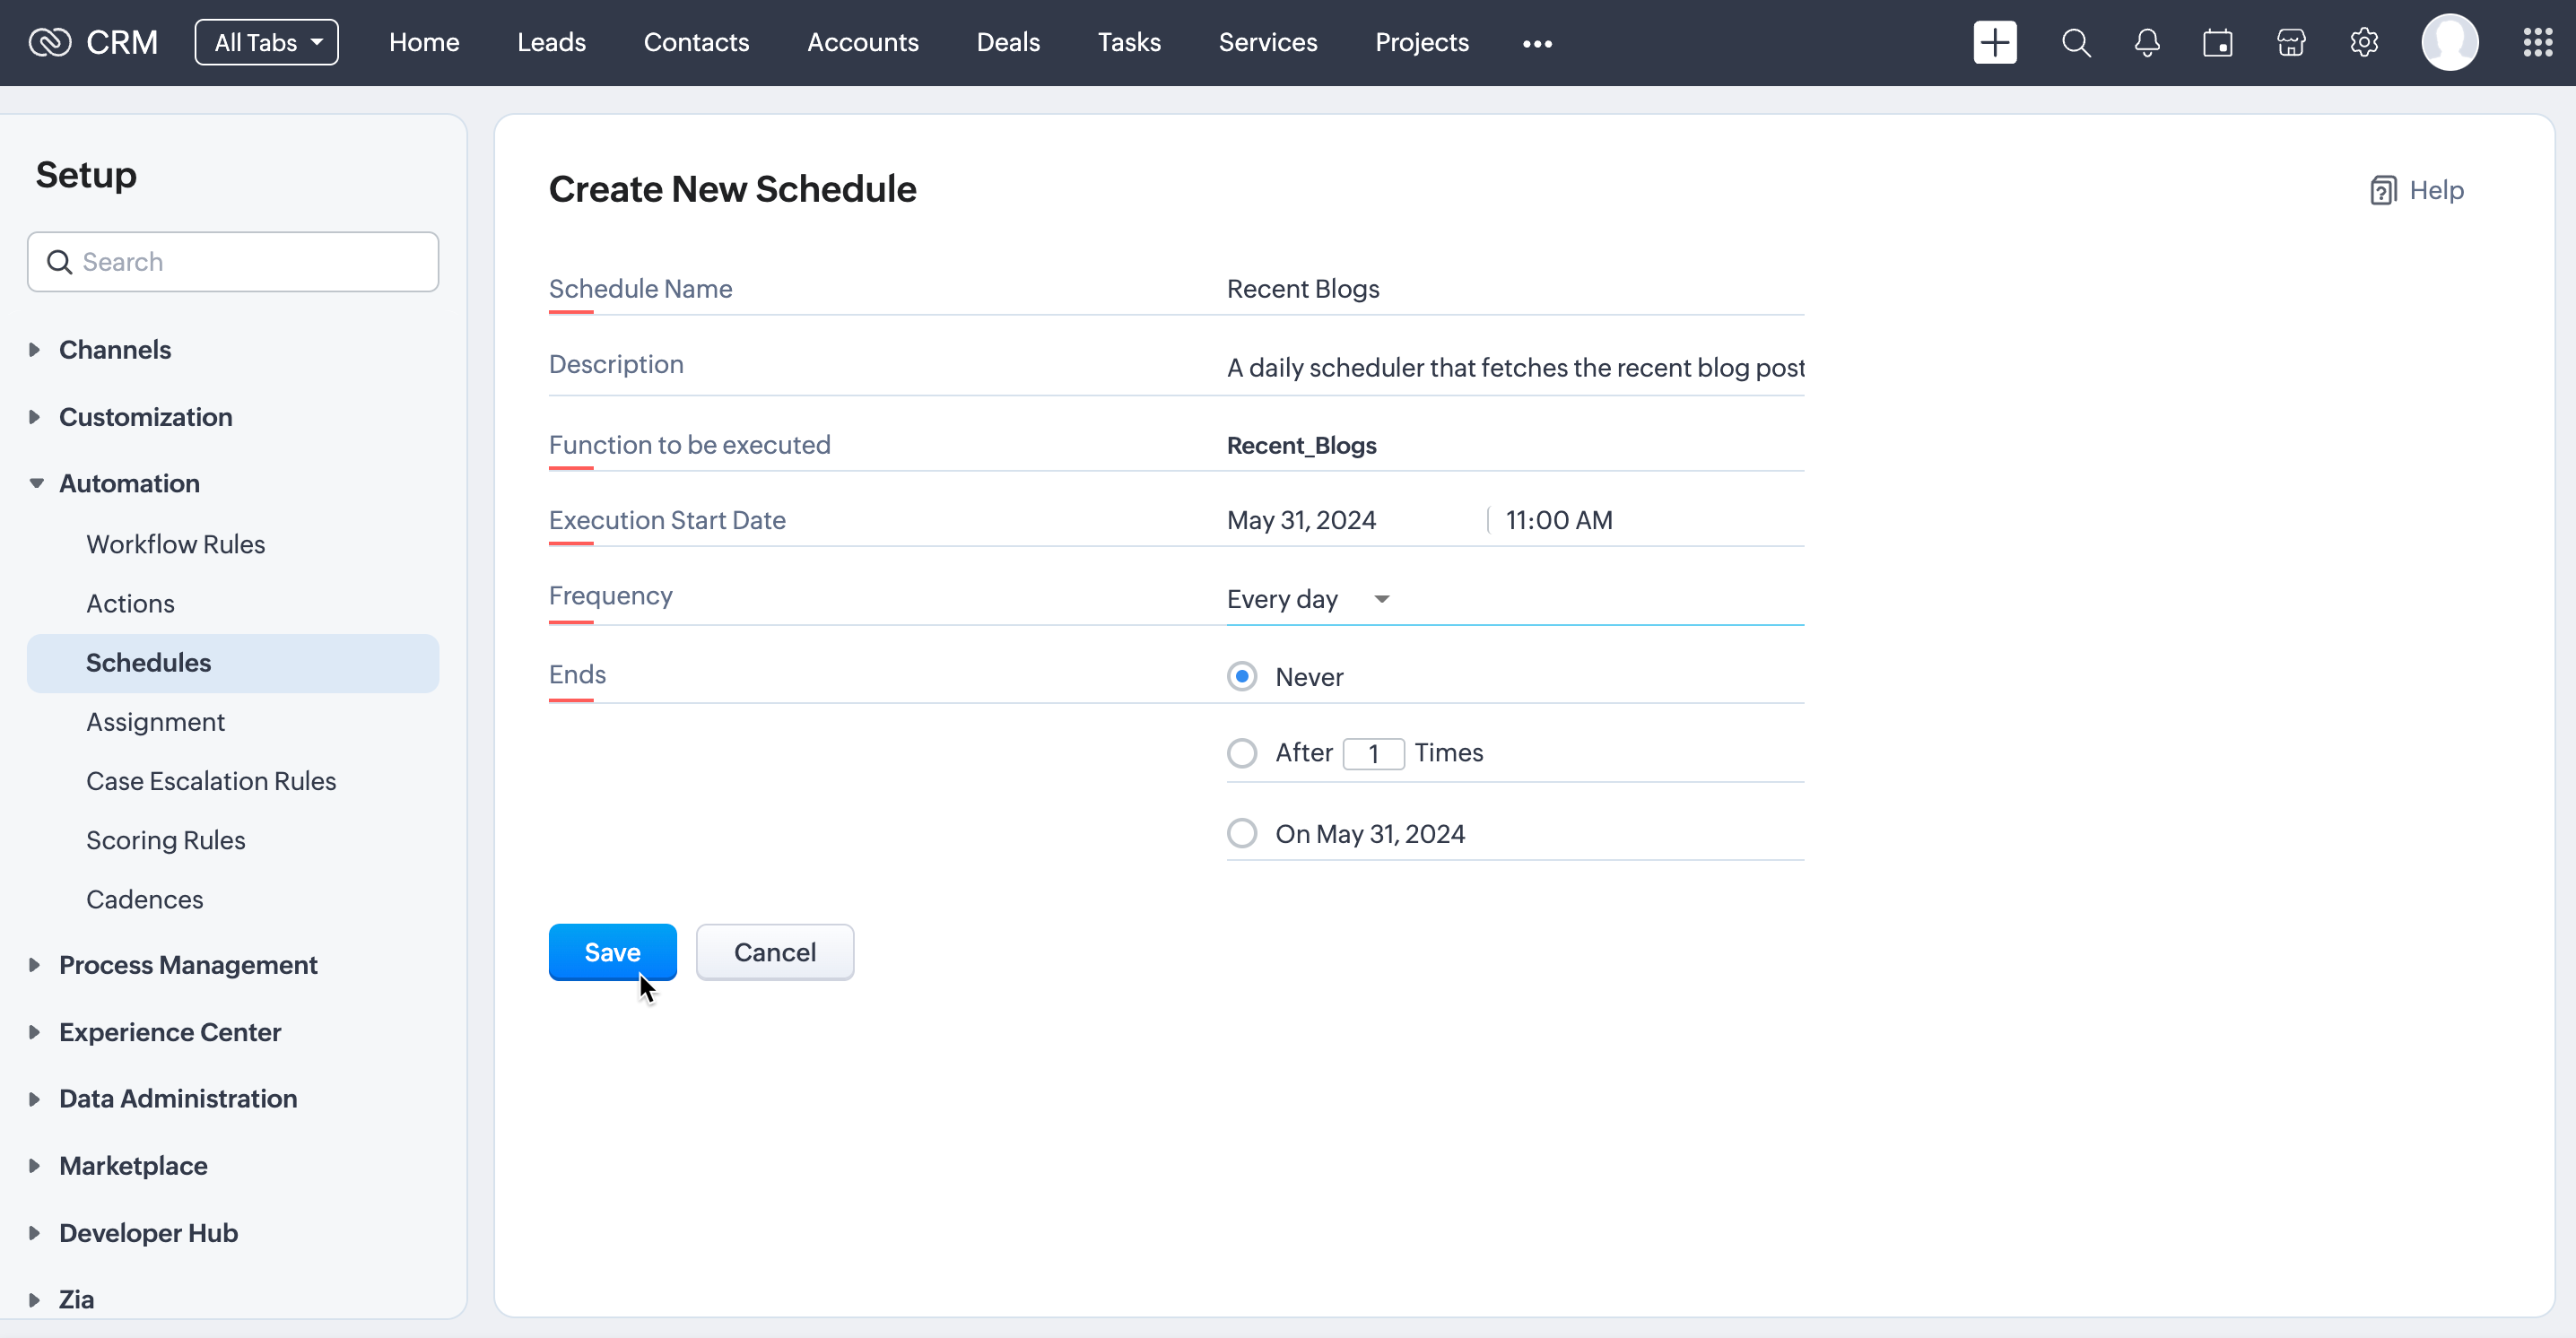Open the global search magnifier icon
This screenshot has height=1338, width=2576.
click(x=2075, y=43)
